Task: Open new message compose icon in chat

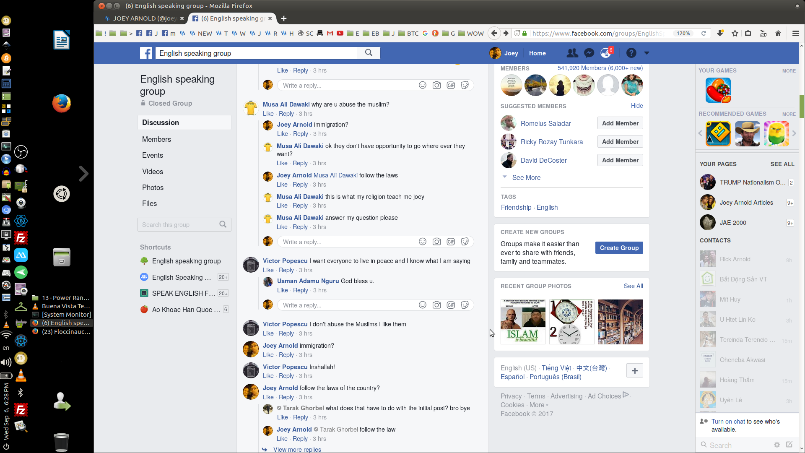Action: [x=789, y=445]
